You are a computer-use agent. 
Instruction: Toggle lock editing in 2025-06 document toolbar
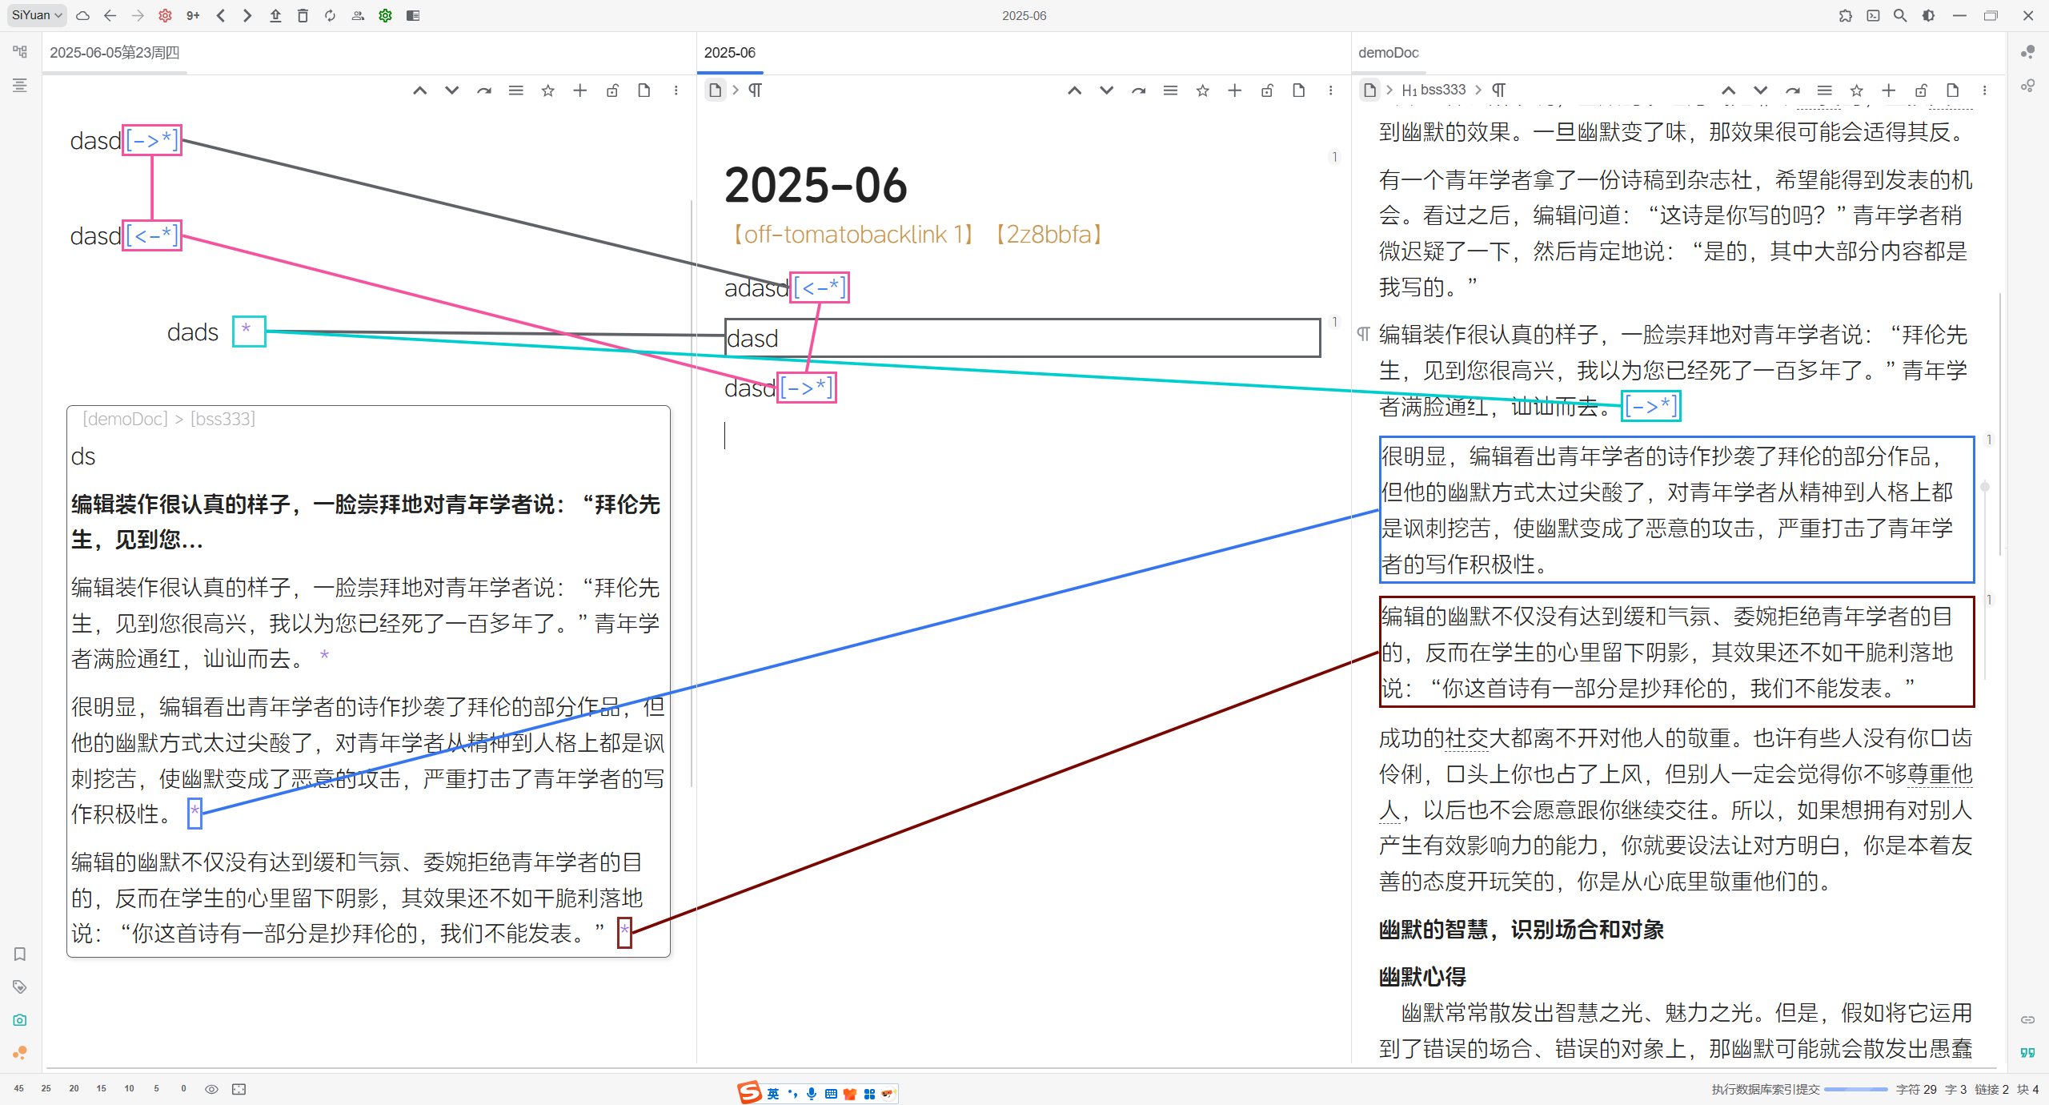(1266, 90)
